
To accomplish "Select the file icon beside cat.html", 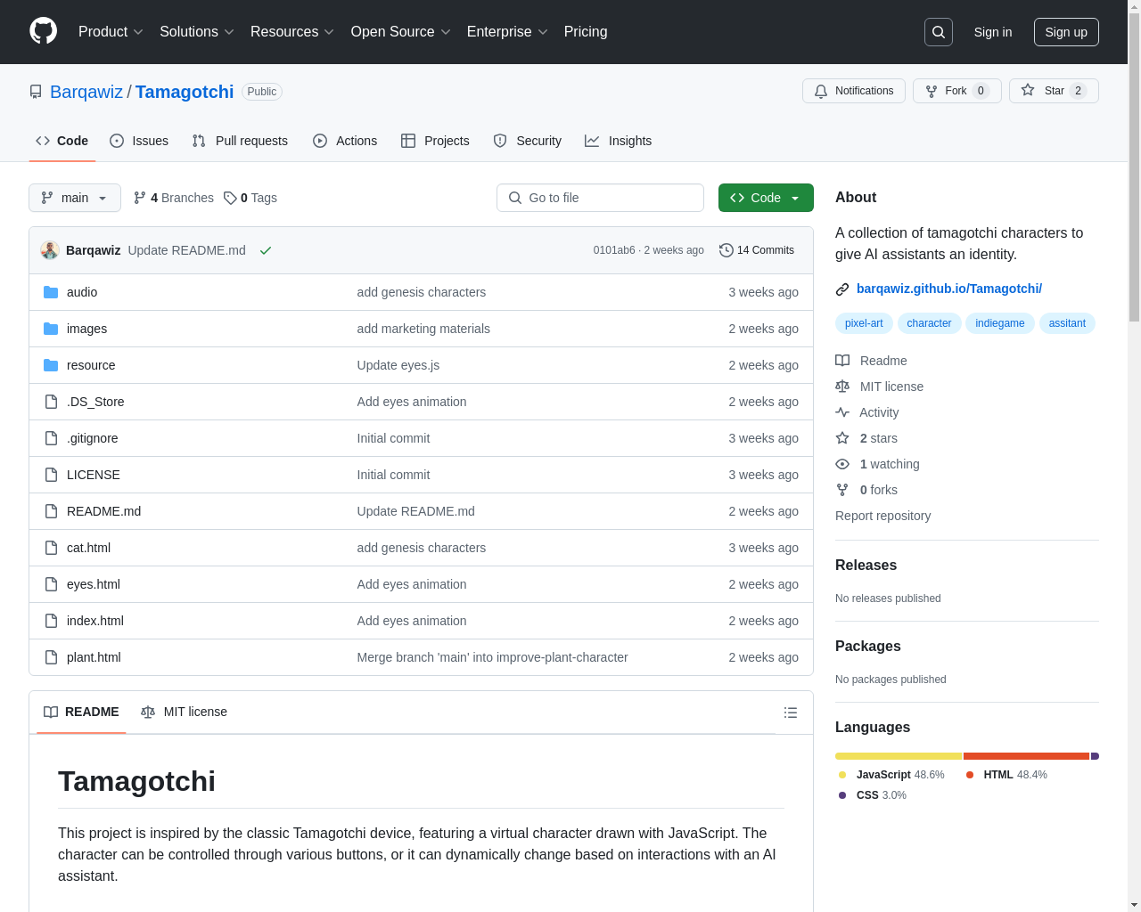I will (51, 548).
